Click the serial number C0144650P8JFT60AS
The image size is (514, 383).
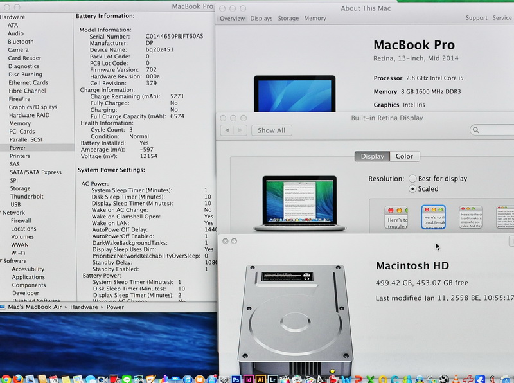(174, 37)
